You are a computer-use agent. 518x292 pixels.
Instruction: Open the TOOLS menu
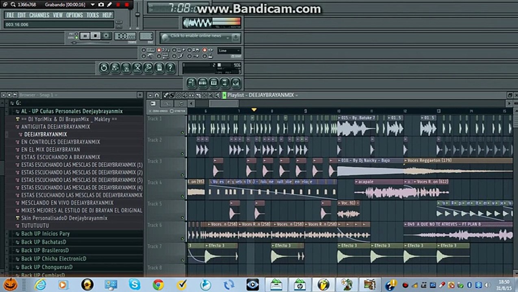tap(93, 15)
